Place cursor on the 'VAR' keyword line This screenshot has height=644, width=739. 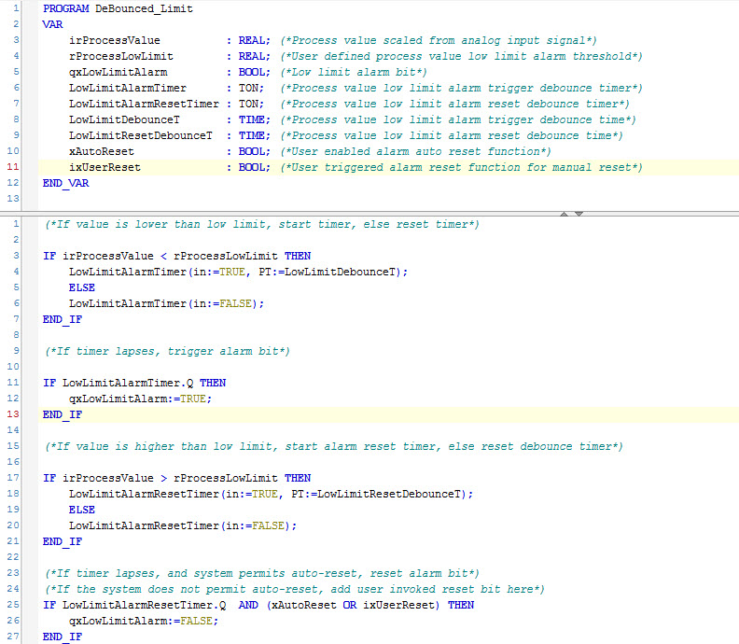click(52, 24)
